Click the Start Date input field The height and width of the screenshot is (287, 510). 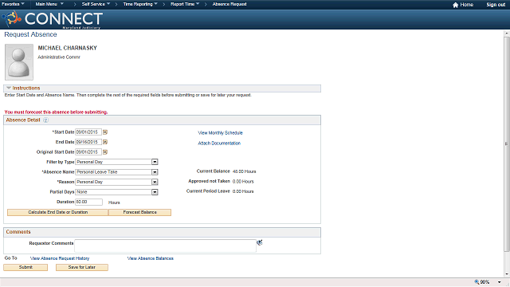point(88,132)
